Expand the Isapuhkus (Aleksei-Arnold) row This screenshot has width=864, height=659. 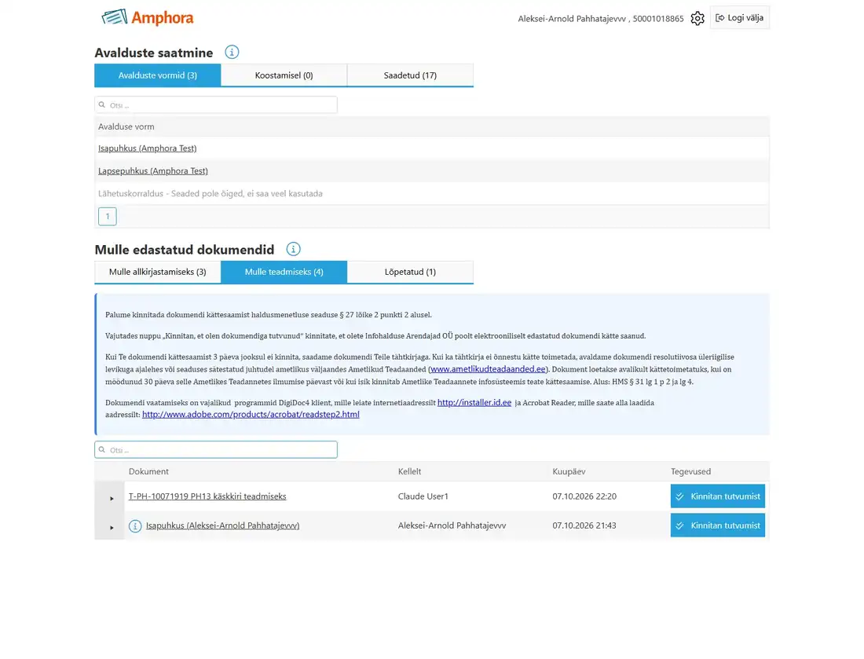(112, 527)
